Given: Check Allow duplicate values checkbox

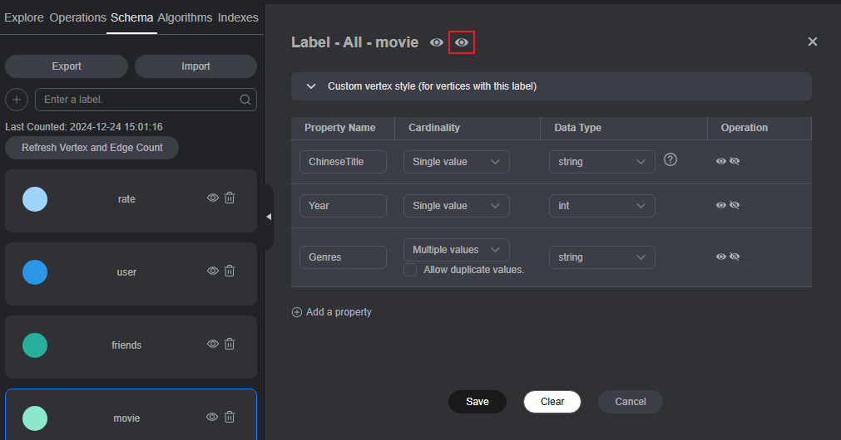Looking at the screenshot, I should pyautogui.click(x=410, y=270).
